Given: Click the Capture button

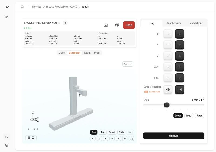Looking at the screenshot, I should click(174, 136).
